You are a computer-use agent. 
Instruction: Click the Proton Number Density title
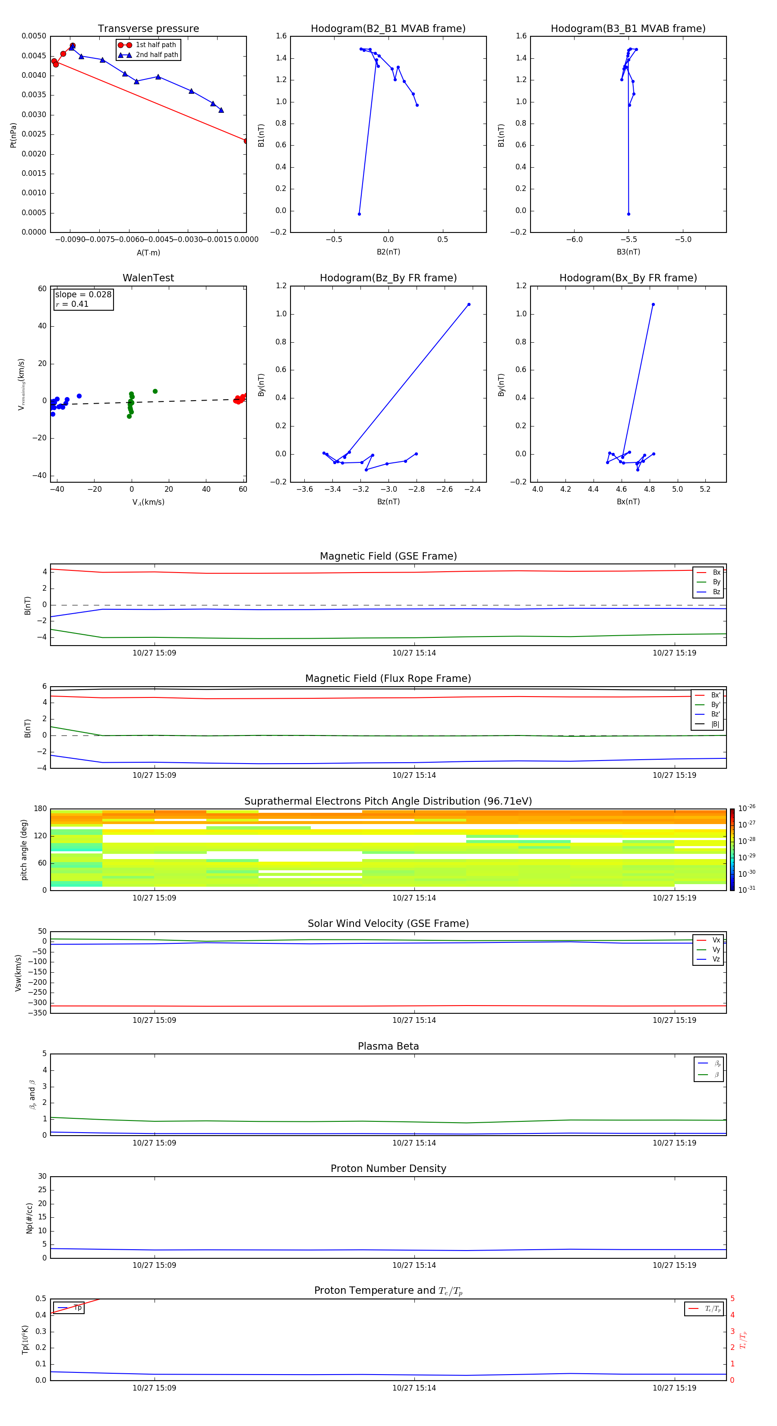(388, 1168)
